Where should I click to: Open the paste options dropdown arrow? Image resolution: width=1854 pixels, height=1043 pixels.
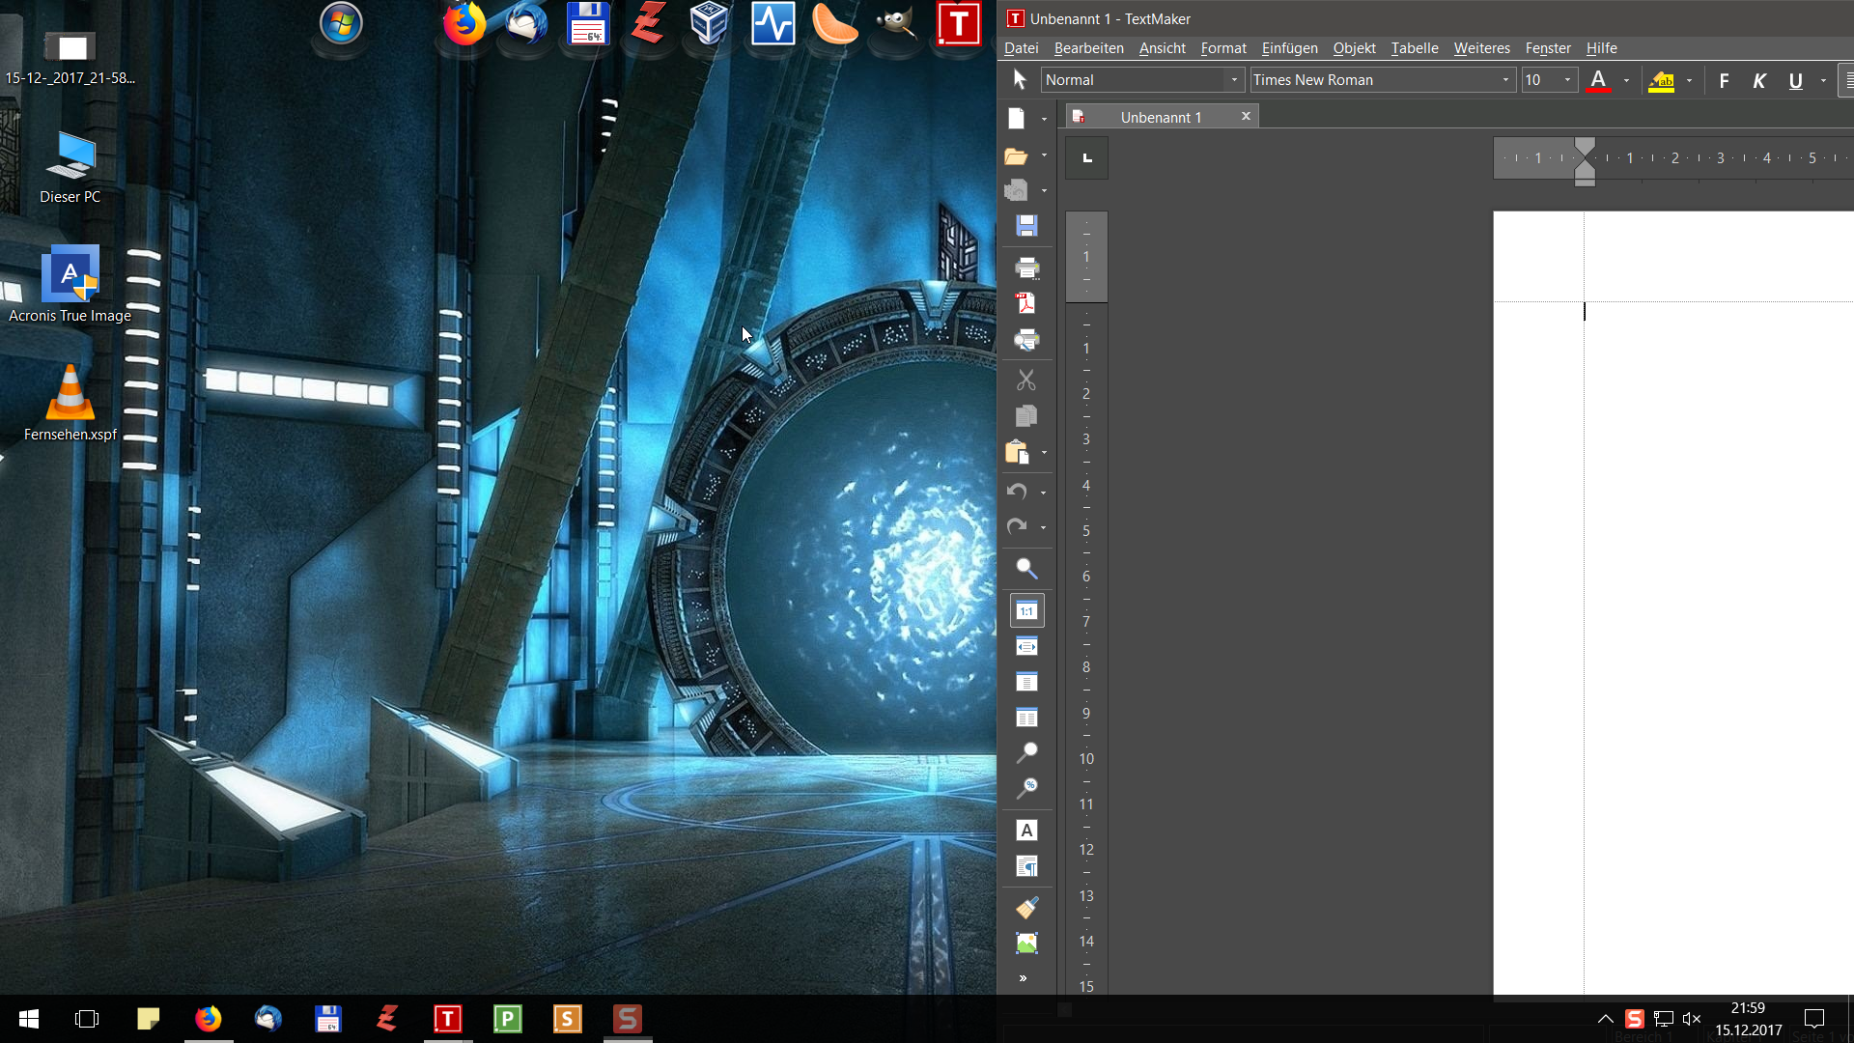(1044, 453)
